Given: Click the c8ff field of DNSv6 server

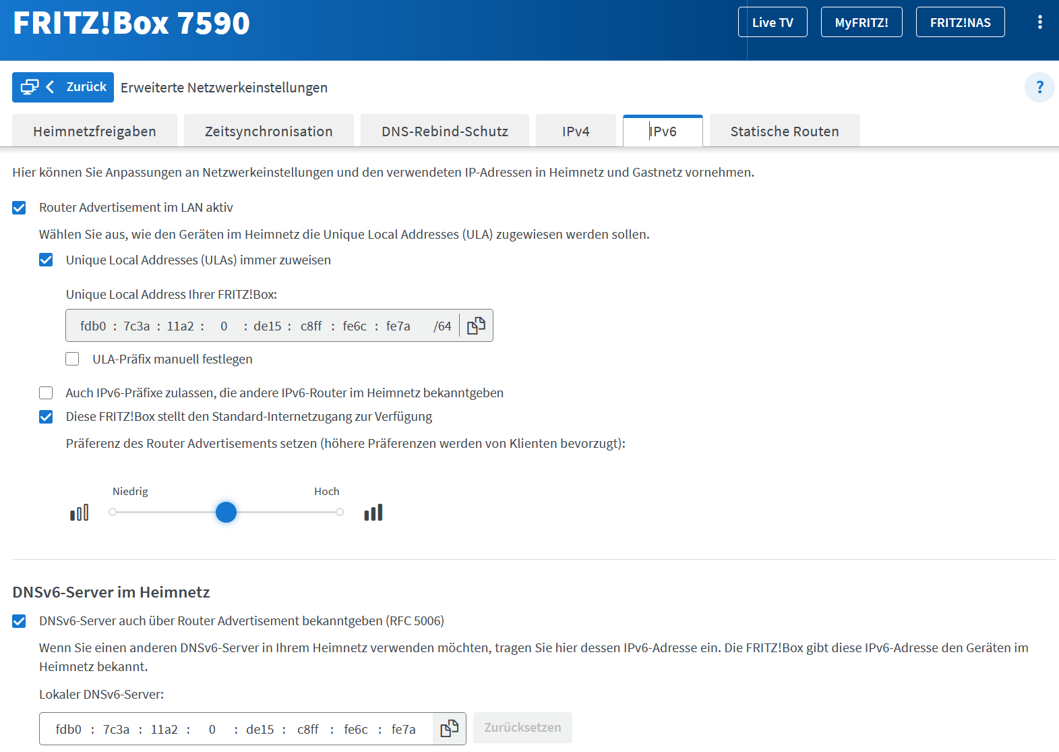Looking at the screenshot, I should pos(308,729).
